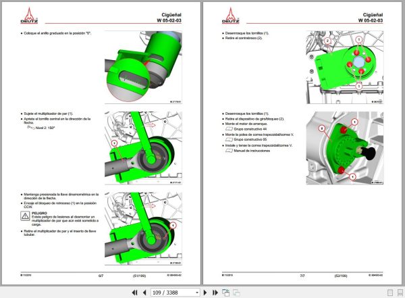
Task: Click the backstop lock illustration at bottom left
Action: pos(143,228)
